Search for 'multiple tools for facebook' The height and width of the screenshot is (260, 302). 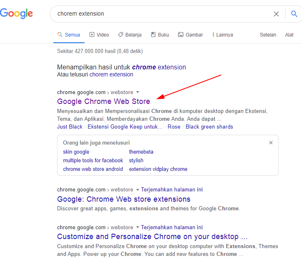click(x=93, y=160)
